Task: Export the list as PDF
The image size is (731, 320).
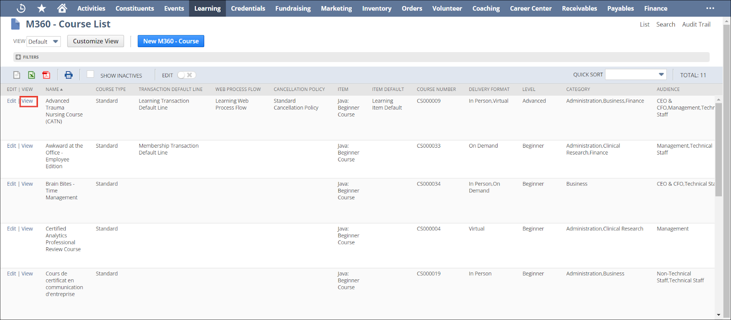Action: pos(46,75)
